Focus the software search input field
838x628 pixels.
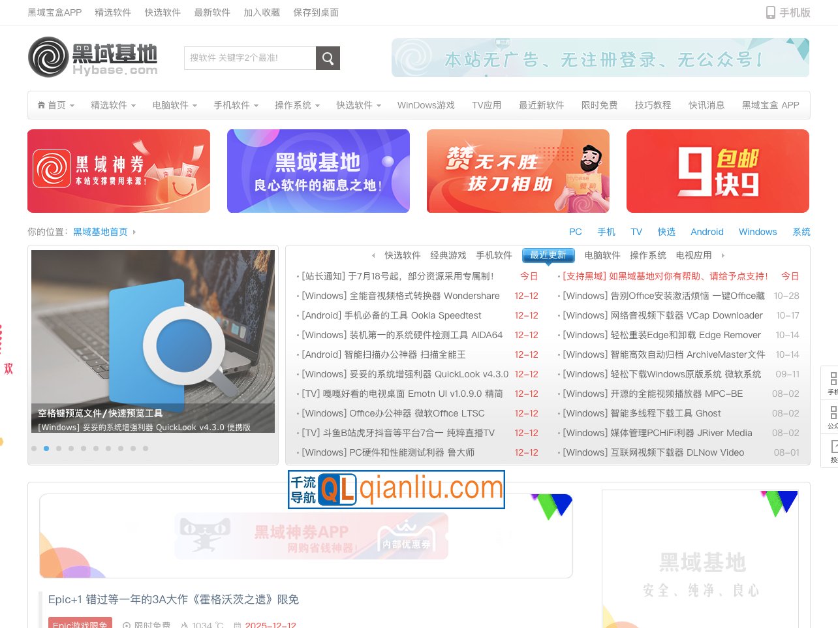(250, 58)
